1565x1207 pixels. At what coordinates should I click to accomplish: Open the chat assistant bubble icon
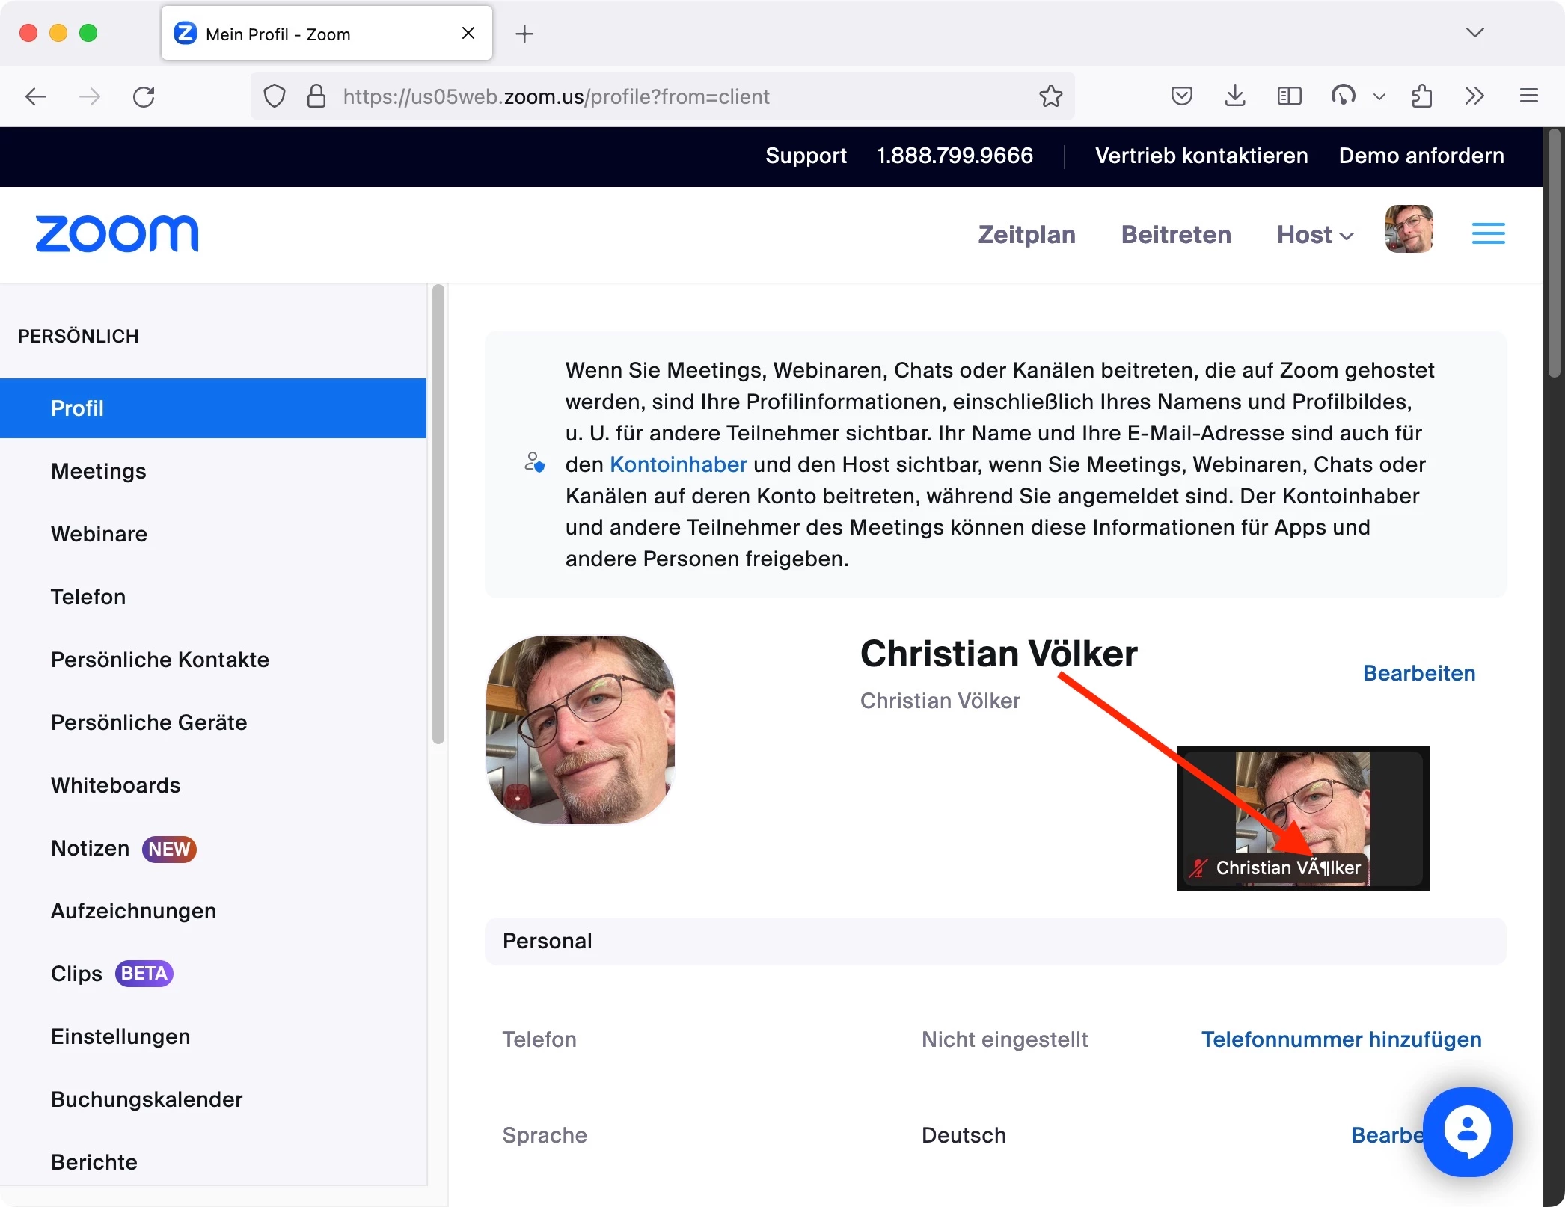(x=1467, y=1131)
